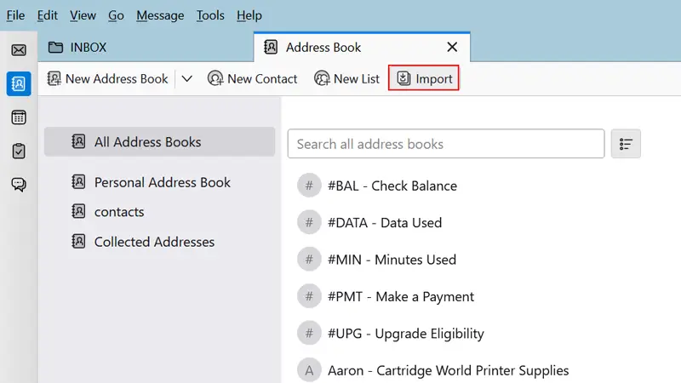Create a New Contact
Viewport: 681px width, 383px height.
pos(252,78)
